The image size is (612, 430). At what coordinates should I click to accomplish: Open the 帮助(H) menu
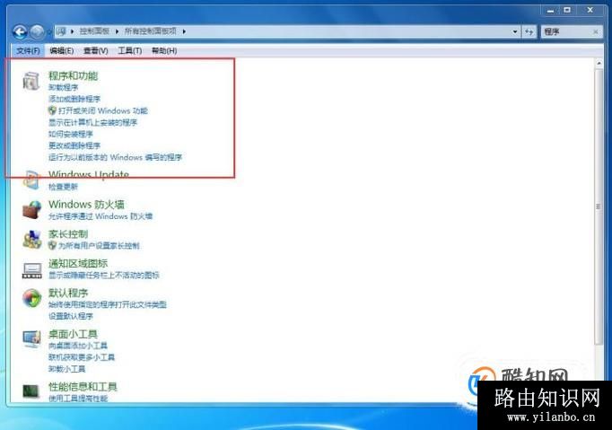pos(164,51)
